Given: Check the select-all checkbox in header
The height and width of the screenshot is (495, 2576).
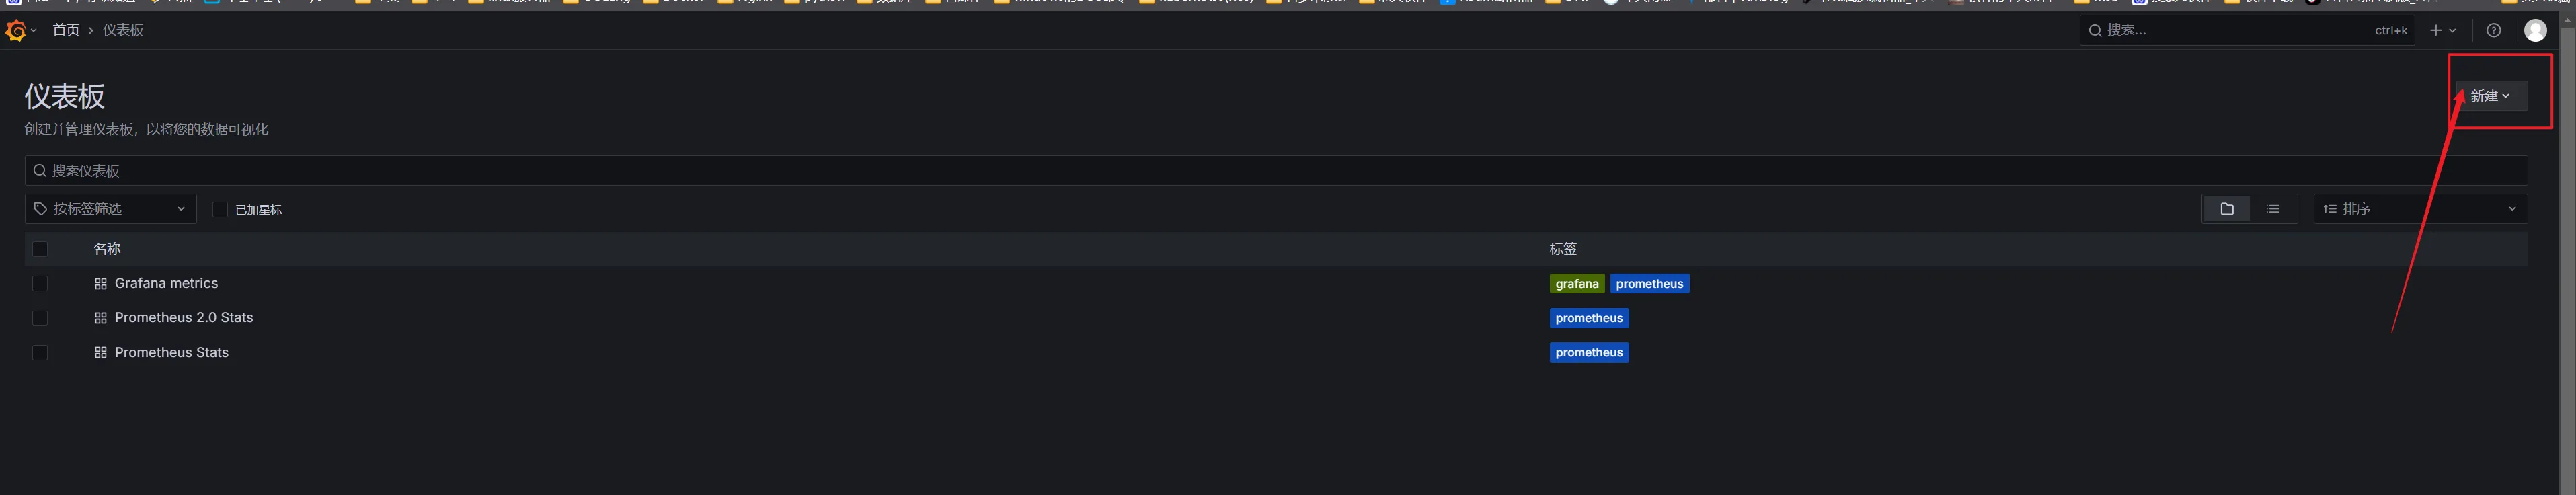Looking at the screenshot, I should click(x=40, y=249).
